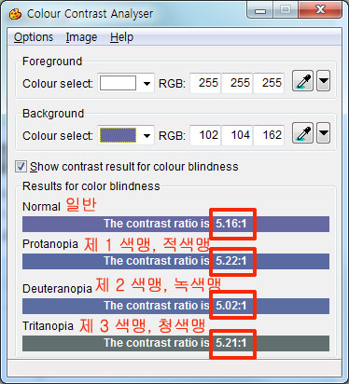Click the Protanopia label
The height and width of the screenshot is (384, 349).
50,244
